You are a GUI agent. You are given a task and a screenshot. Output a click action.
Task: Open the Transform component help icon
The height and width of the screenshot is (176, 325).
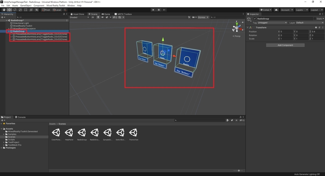point(316,27)
